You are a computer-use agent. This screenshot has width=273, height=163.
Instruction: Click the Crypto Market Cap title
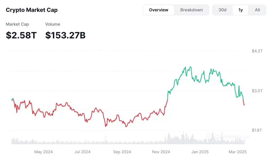coord(32,10)
